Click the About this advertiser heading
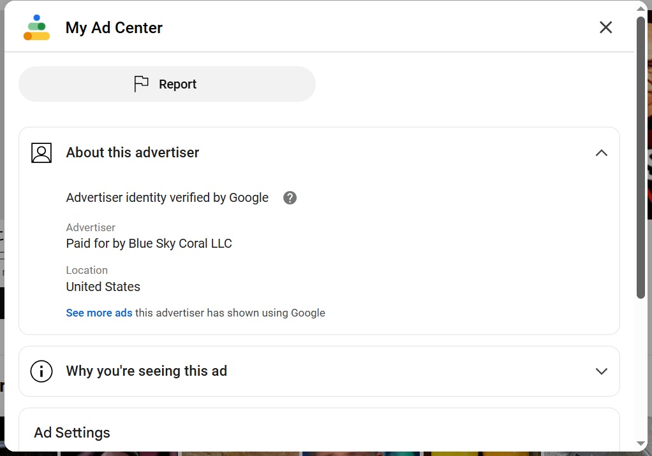 [133, 153]
